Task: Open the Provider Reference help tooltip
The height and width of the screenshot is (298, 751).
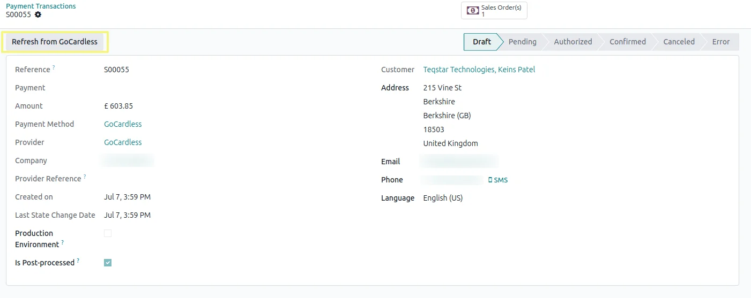Action: coord(85,177)
